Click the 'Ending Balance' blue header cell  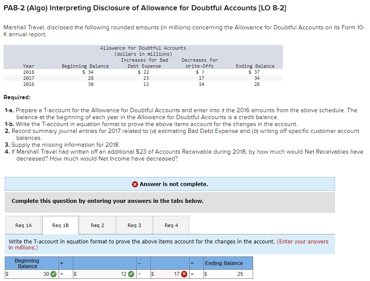tap(228, 263)
